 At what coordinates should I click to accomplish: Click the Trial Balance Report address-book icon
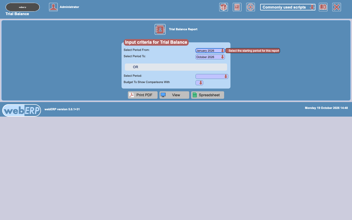[x=160, y=29]
